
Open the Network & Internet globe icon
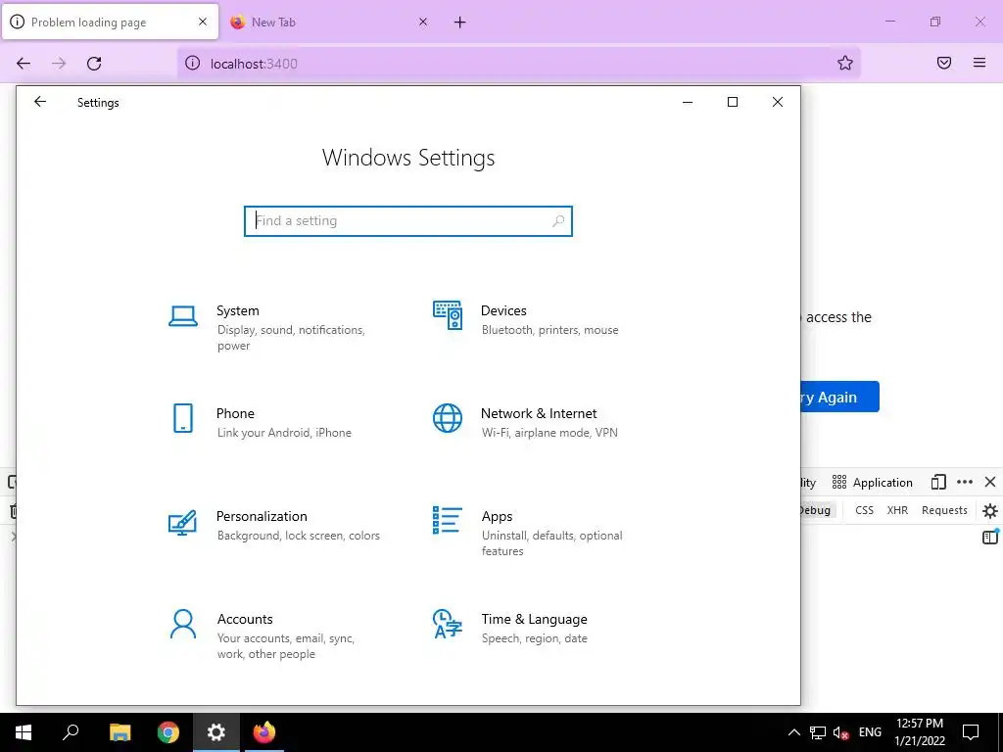click(x=447, y=418)
